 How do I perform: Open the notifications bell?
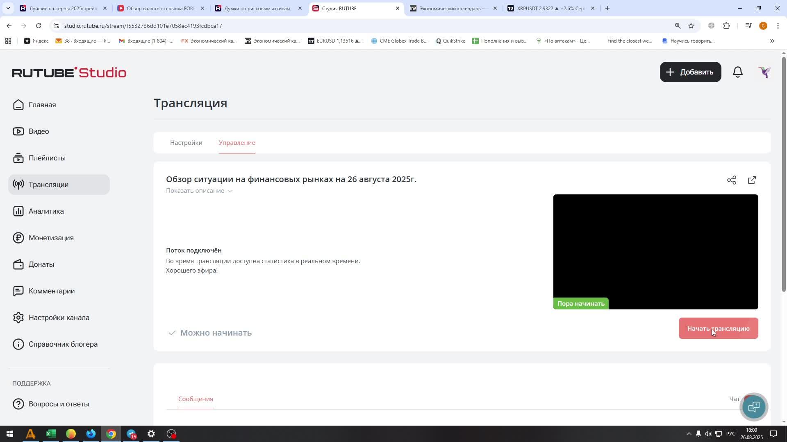point(738,72)
